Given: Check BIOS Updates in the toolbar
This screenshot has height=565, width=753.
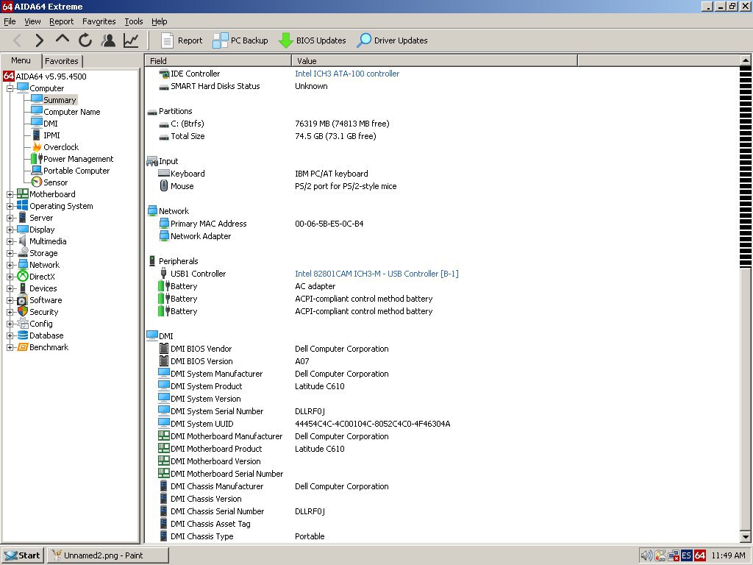Looking at the screenshot, I should tap(312, 40).
